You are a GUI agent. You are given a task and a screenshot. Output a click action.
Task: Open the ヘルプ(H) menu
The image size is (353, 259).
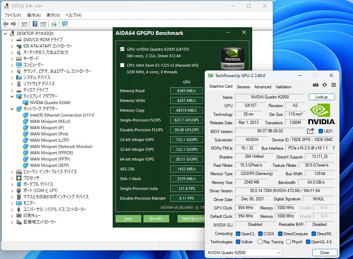[x=73, y=15]
